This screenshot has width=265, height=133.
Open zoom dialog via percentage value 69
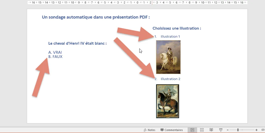coord(263,130)
